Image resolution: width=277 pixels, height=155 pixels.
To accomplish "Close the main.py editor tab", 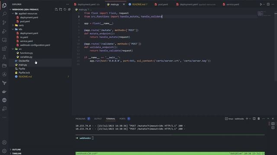I will pos(124,4).
